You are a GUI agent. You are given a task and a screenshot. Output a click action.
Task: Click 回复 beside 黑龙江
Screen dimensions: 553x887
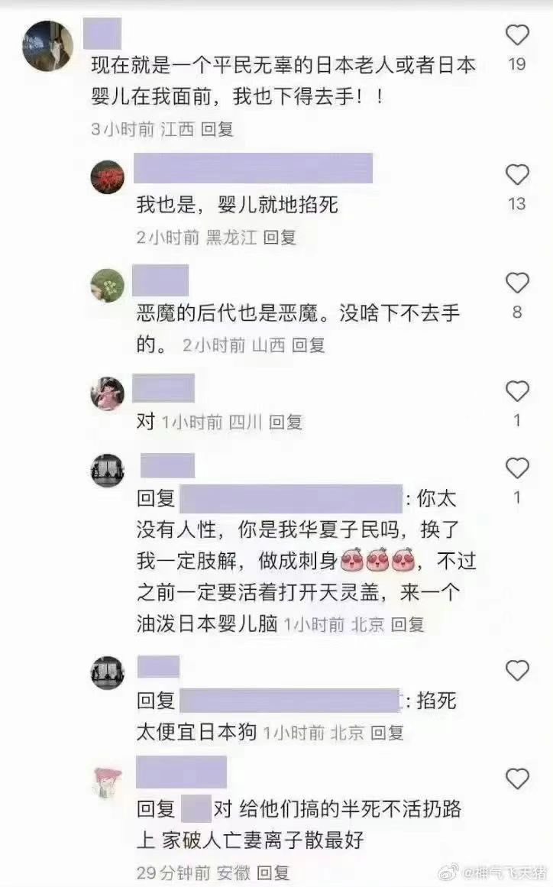(x=280, y=237)
